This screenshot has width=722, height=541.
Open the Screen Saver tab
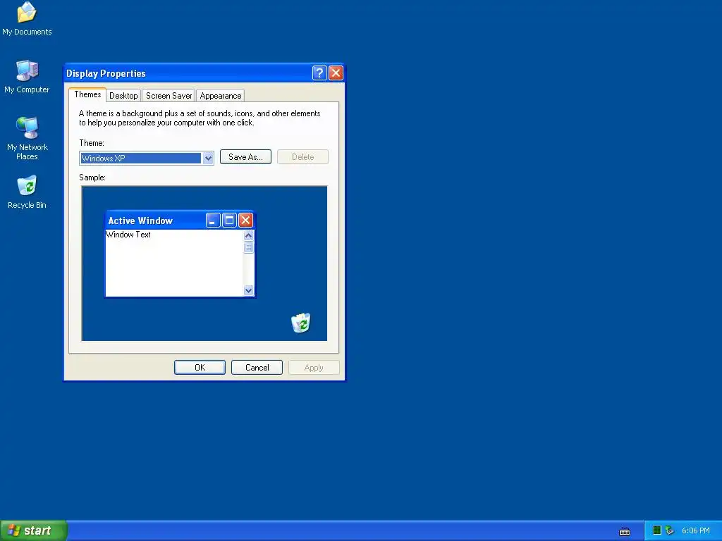(x=169, y=96)
